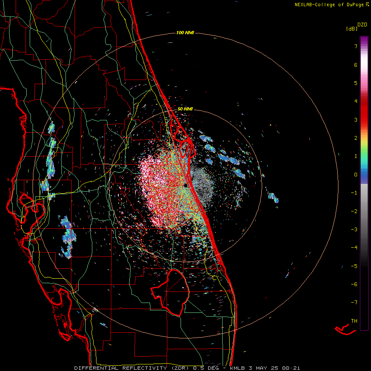Click the -7 value on the color scale
The height and width of the screenshot is (371, 371).
click(x=354, y=303)
